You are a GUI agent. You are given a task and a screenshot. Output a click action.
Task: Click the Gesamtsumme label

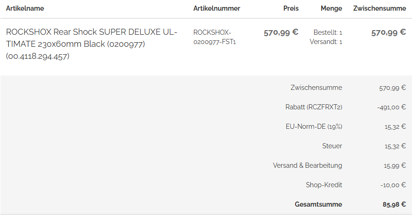click(318, 204)
